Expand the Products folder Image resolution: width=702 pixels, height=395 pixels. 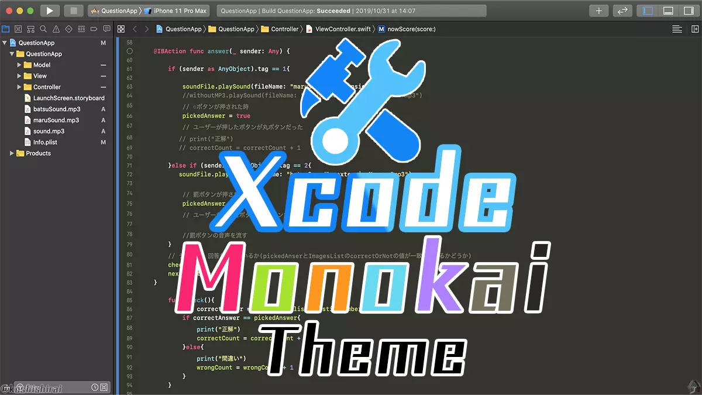coord(12,153)
